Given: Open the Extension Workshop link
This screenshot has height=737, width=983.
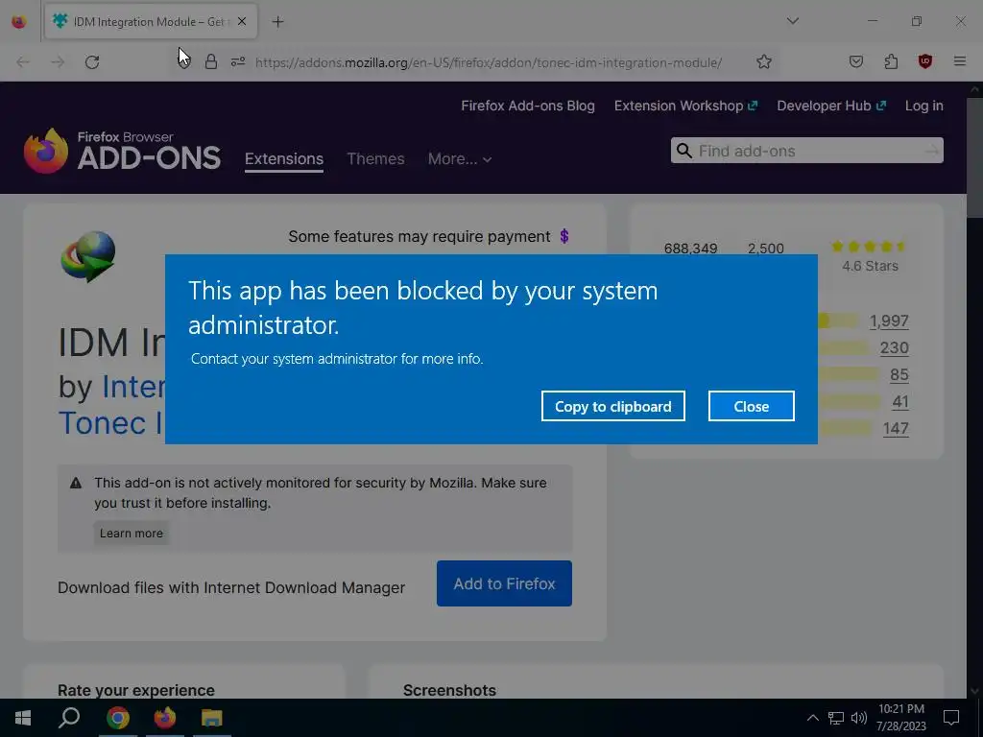Looking at the screenshot, I should 685,106.
